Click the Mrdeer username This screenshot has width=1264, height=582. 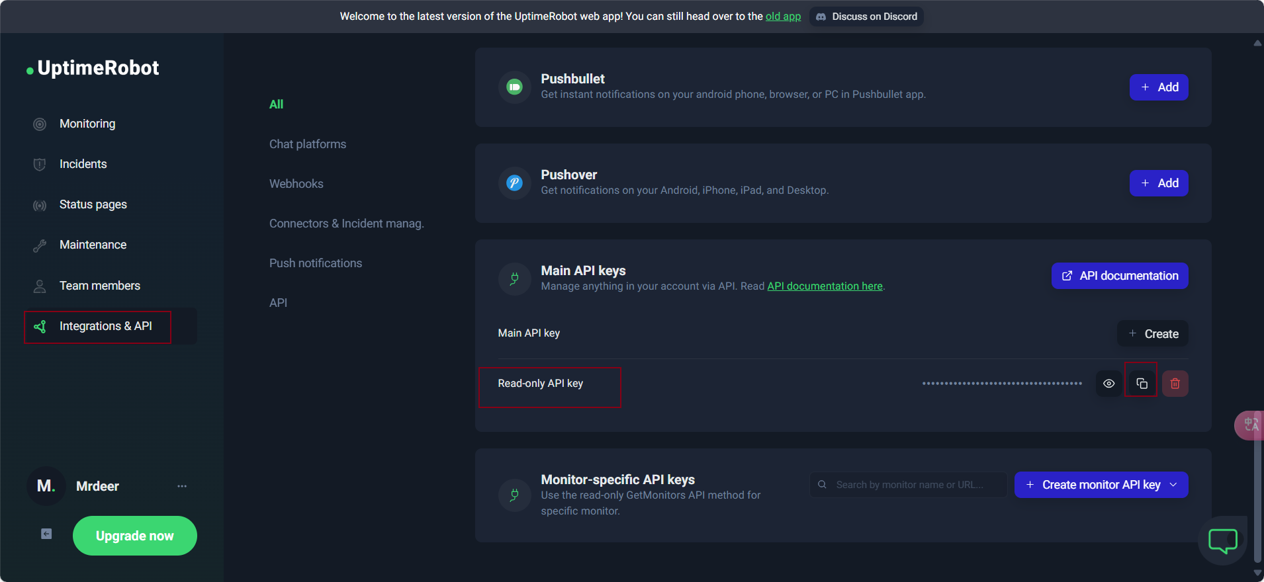point(98,486)
